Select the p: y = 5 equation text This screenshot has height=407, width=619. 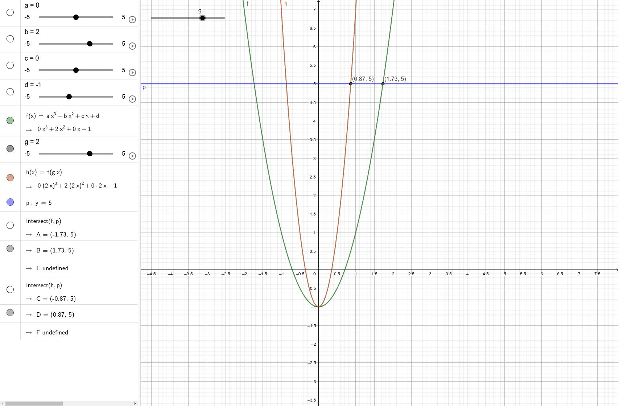pyautogui.click(x=39, y=203)
